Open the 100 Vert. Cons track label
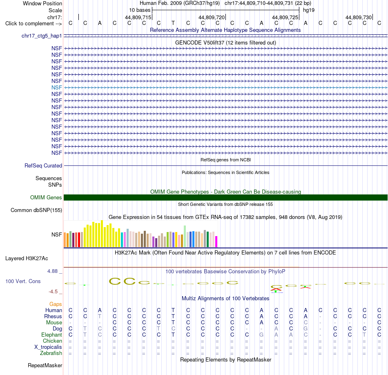Viewport: 388px width, 375px height. pos(23,281)
